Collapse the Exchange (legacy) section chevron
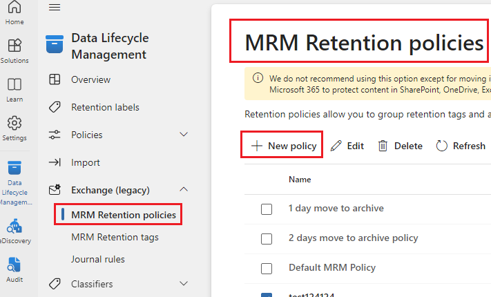 pyautogui.click(x=184, y=189)
